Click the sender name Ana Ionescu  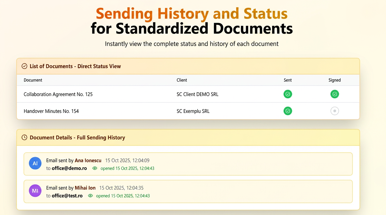pos(88,160)
